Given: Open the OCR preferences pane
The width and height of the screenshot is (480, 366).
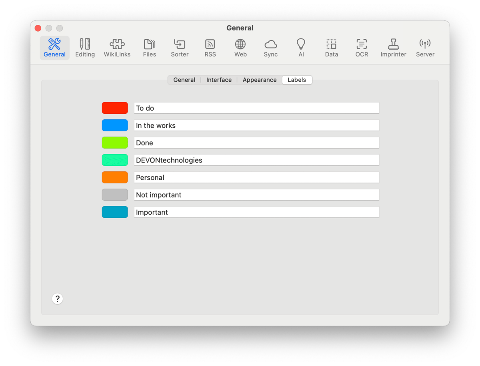Looking at the screenshot, I should point(362,48).
